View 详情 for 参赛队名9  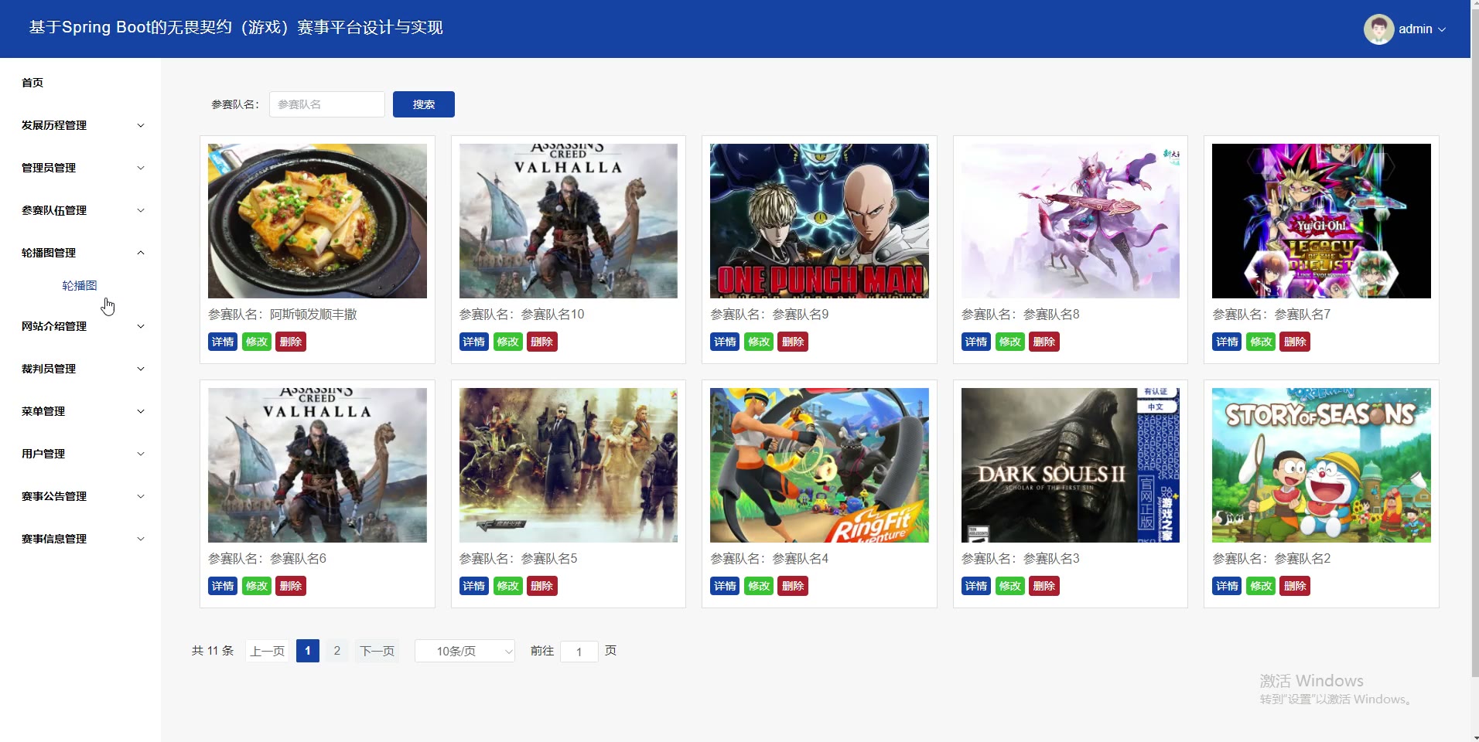pos(725,342)
